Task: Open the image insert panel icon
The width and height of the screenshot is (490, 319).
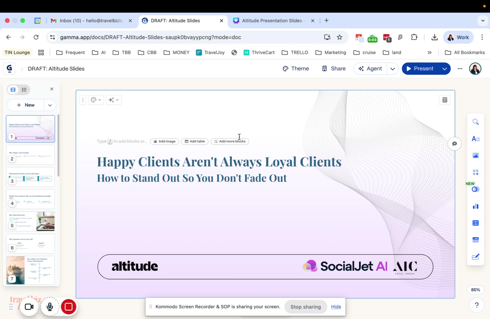Action: coord(475,156)
